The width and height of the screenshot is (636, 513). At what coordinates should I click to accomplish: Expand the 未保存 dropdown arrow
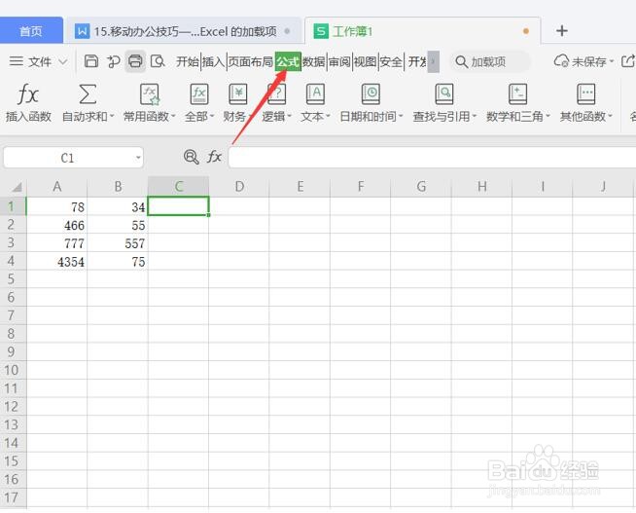click(x=612, y=61)
